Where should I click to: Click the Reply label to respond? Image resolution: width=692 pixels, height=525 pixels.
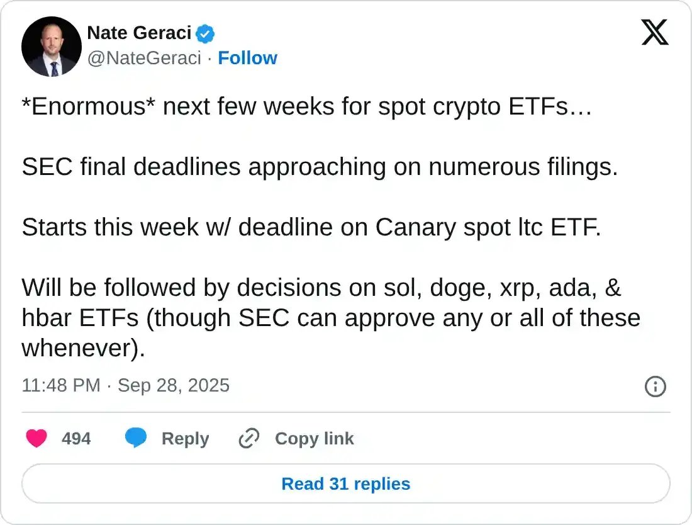click(185, 438)
